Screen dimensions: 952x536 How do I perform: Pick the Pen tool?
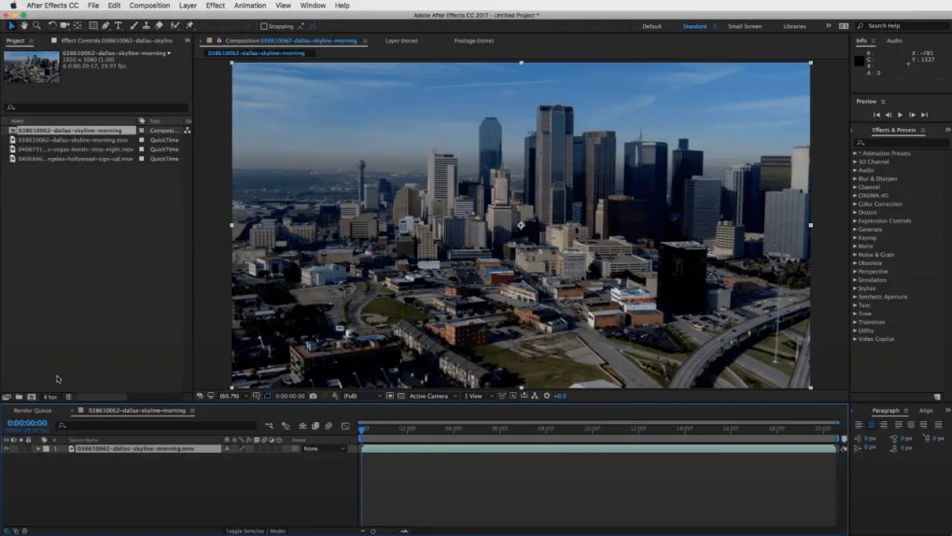[x=105, y=26]
